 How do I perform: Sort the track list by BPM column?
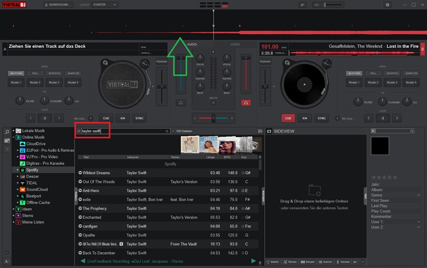click(x=227, y=157)
